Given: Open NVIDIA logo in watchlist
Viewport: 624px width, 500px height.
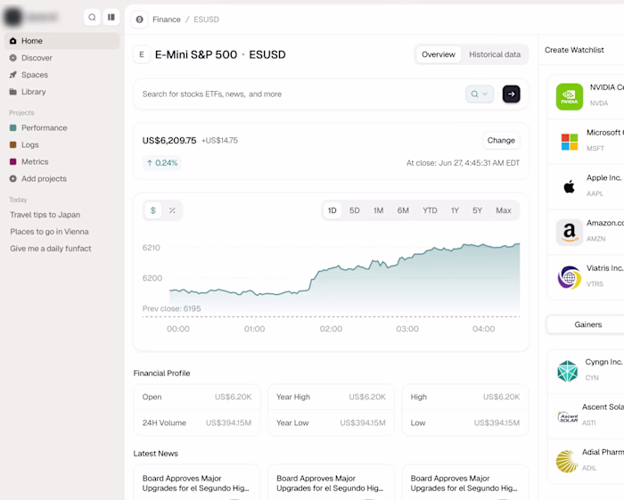Looking at the screenshot, I should (570, 96).
